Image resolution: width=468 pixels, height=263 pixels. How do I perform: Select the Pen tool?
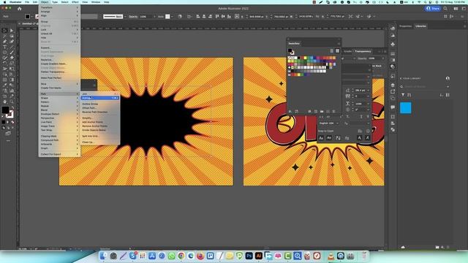click(5, 42)
